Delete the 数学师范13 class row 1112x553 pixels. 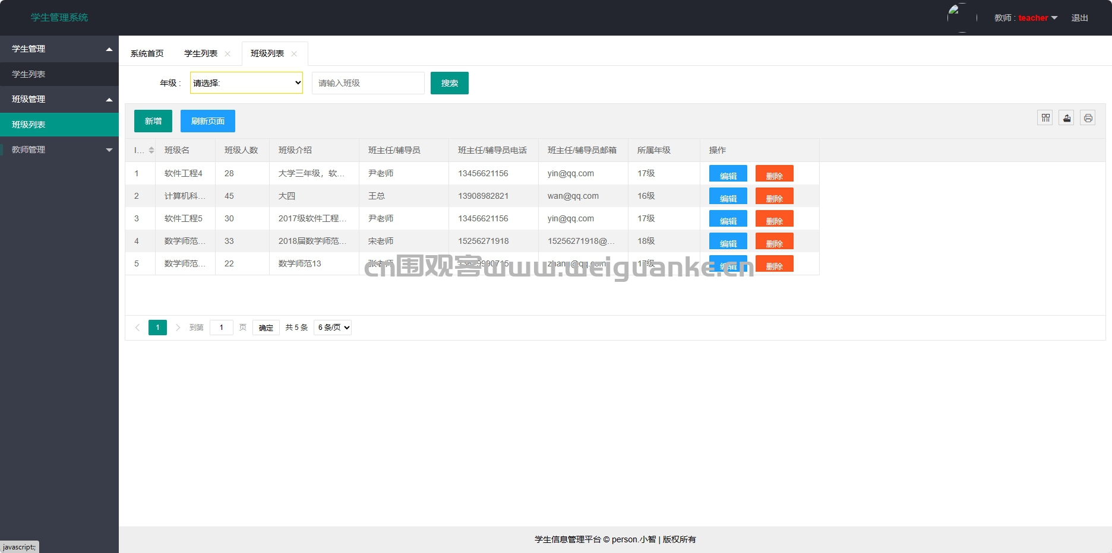click(x=775, y=263)
